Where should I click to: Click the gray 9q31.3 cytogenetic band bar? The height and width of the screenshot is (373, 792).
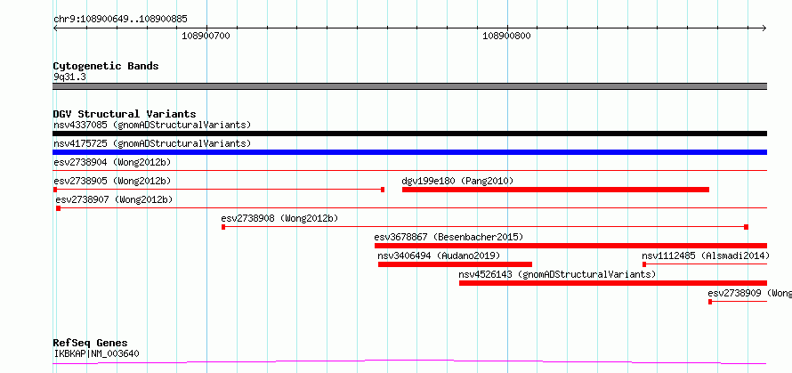pos(409,86)
